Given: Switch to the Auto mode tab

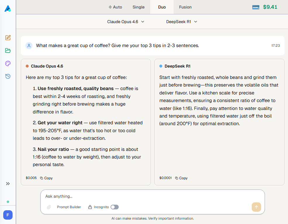Looking at the screenshot, I should tap(115, 7).
